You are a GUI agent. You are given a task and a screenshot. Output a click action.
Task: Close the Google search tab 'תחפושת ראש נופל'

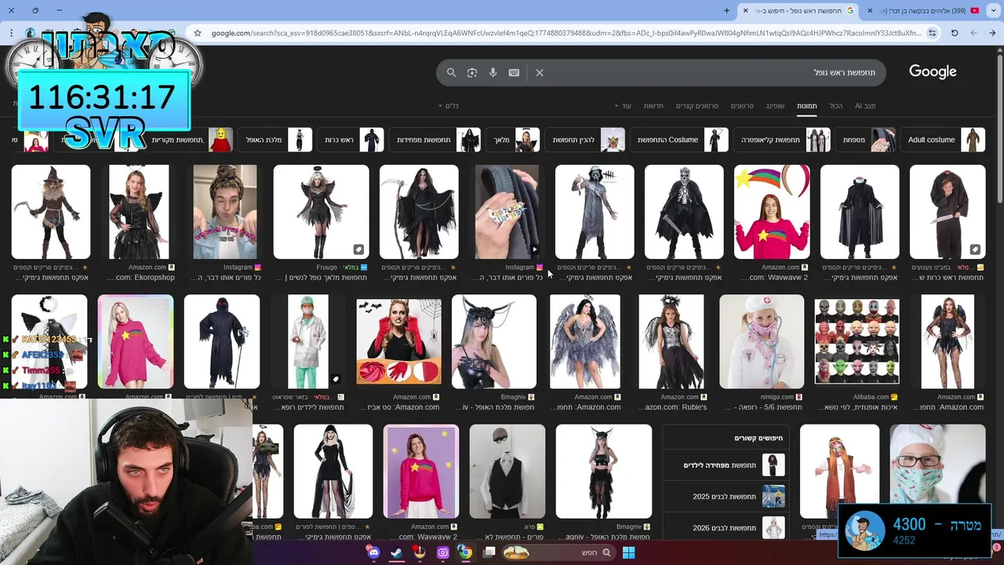pyautogui.click(x=744, y=10)
